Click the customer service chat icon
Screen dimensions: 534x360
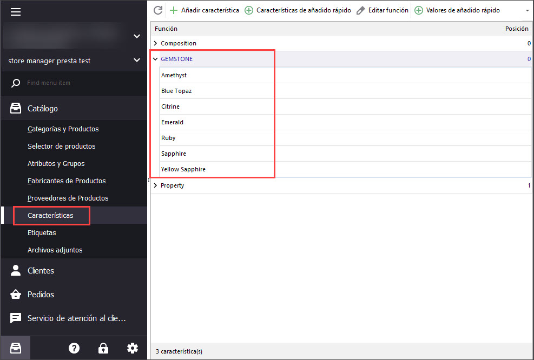[16, 318]
